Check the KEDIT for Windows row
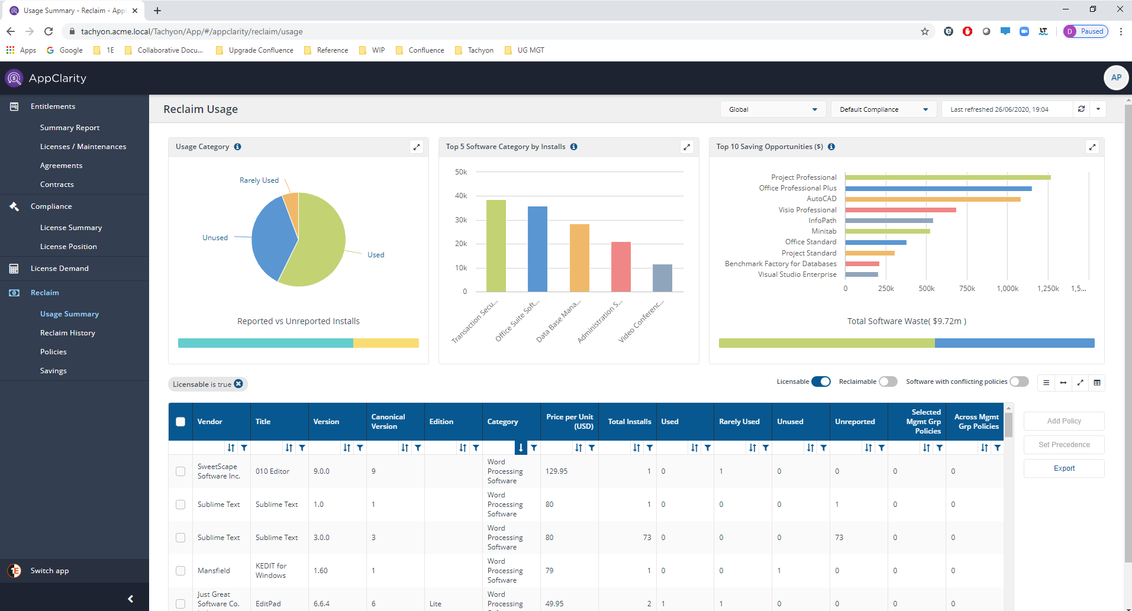This screenshot has width=1132, height=611. (180, 571)
